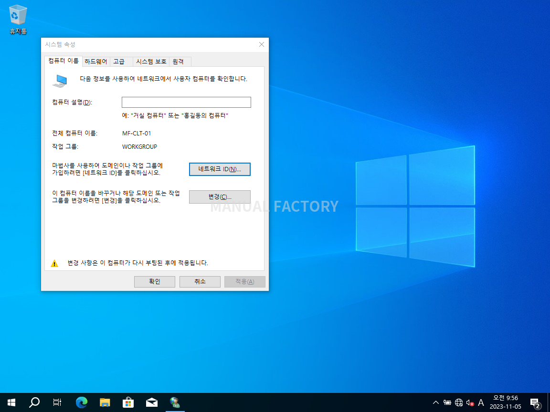Open the battery status tray icon
This screenshot has width=550, height=412.
click(x=447, y=402)
